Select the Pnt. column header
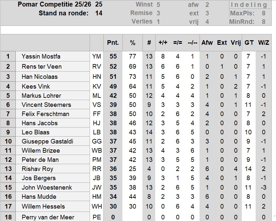 click(113, 43)
